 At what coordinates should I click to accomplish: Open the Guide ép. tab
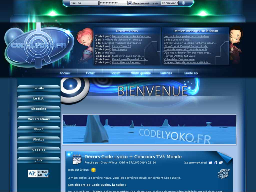pyautogui.click(x=191, y=73)
